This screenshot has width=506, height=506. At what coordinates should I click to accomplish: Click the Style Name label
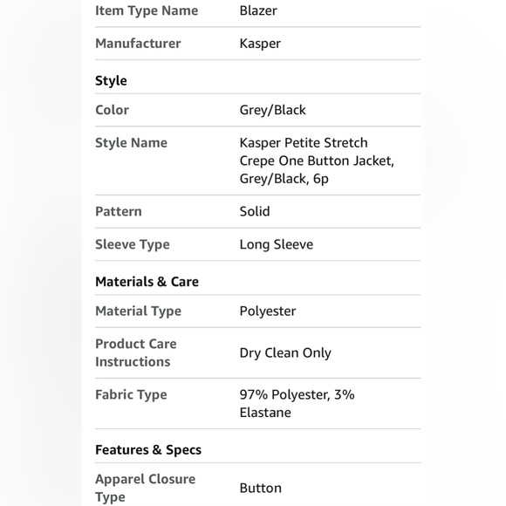point(131,143)
